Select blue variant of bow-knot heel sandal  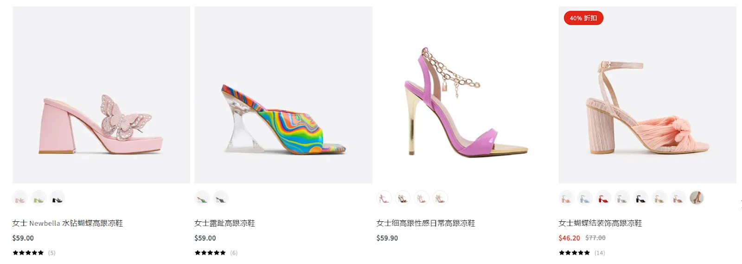(585, 198)
